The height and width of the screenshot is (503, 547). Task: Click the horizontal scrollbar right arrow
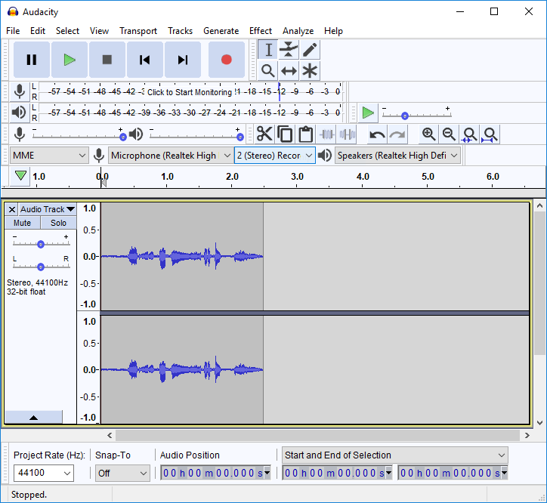tap(527, 435)
